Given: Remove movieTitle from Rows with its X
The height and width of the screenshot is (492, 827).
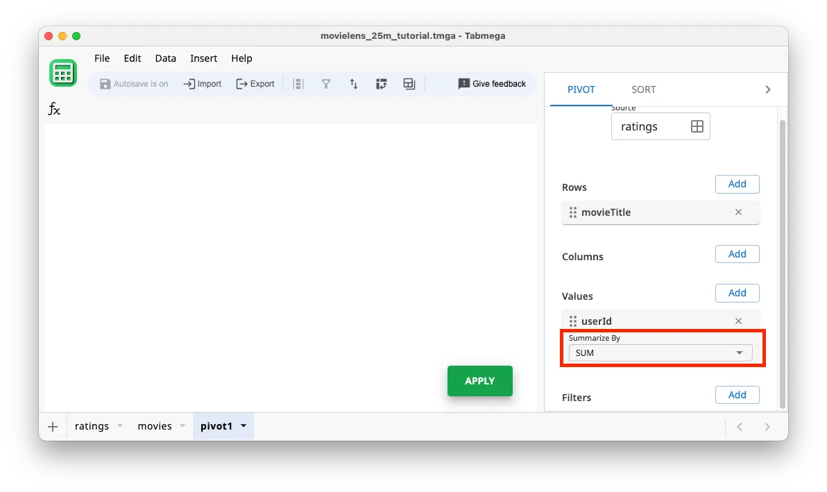Looking at the screenshot, I should coord(738,212).
